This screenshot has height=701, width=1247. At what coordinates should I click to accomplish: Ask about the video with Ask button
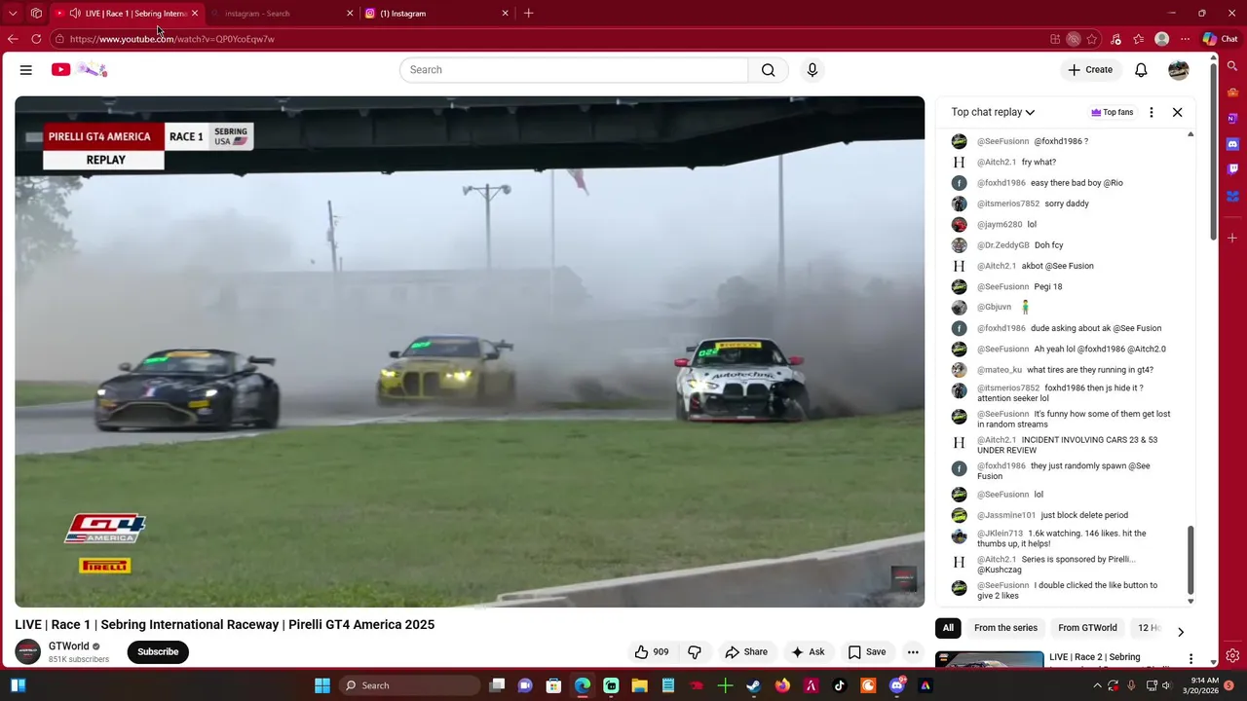(808, 652)
